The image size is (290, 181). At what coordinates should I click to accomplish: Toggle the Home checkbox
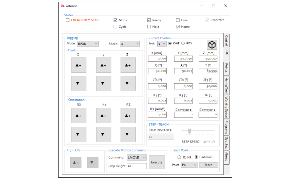178,27
